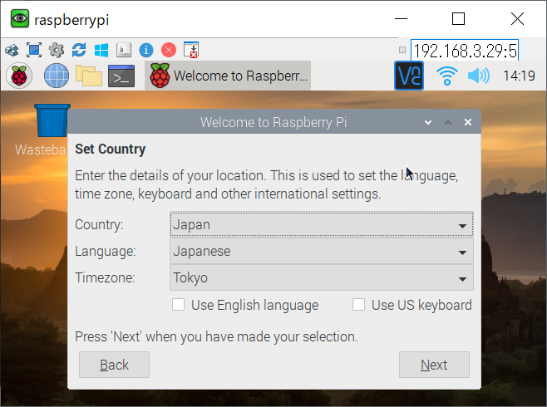Click the new connection cubes icon
Screen dimensions: 547x407
pos(12,50)
